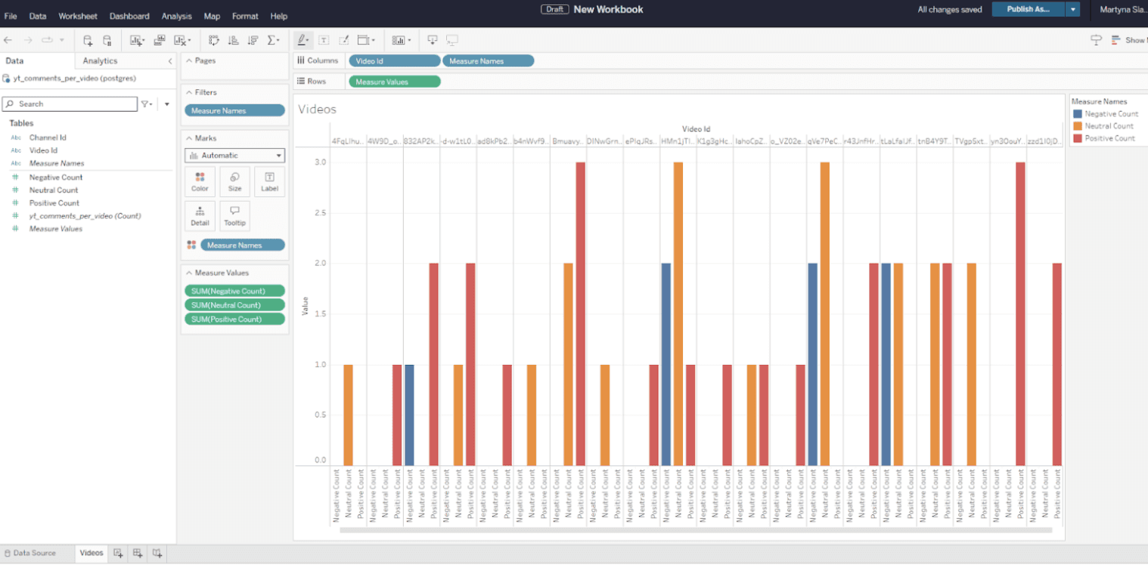Open the Tooltip marks card button

pyautogui.click(x=234, y=215)
